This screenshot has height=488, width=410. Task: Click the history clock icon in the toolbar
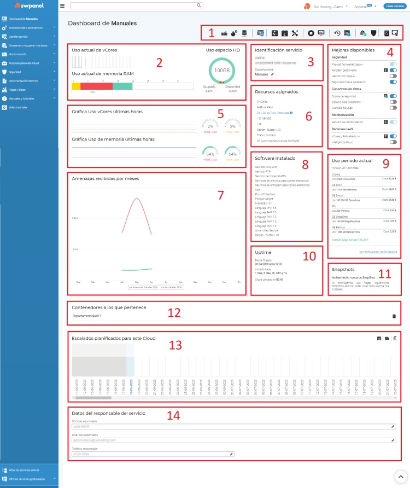click(x=337, y=33)
